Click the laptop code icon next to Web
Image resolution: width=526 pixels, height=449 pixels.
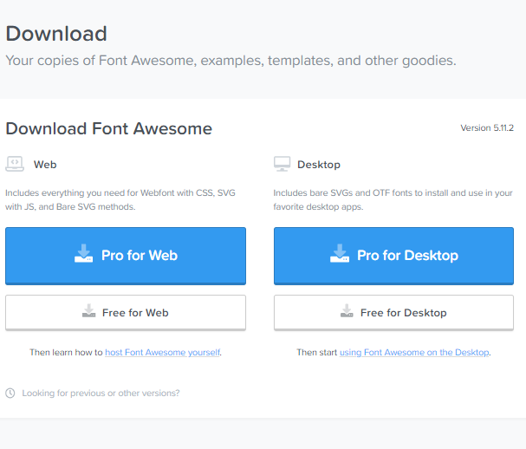(x=15, y=164)
